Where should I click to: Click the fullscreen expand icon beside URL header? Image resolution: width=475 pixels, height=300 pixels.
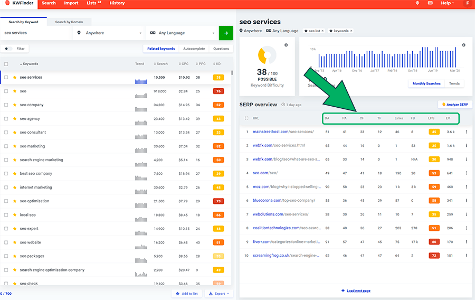coord(246,118)
